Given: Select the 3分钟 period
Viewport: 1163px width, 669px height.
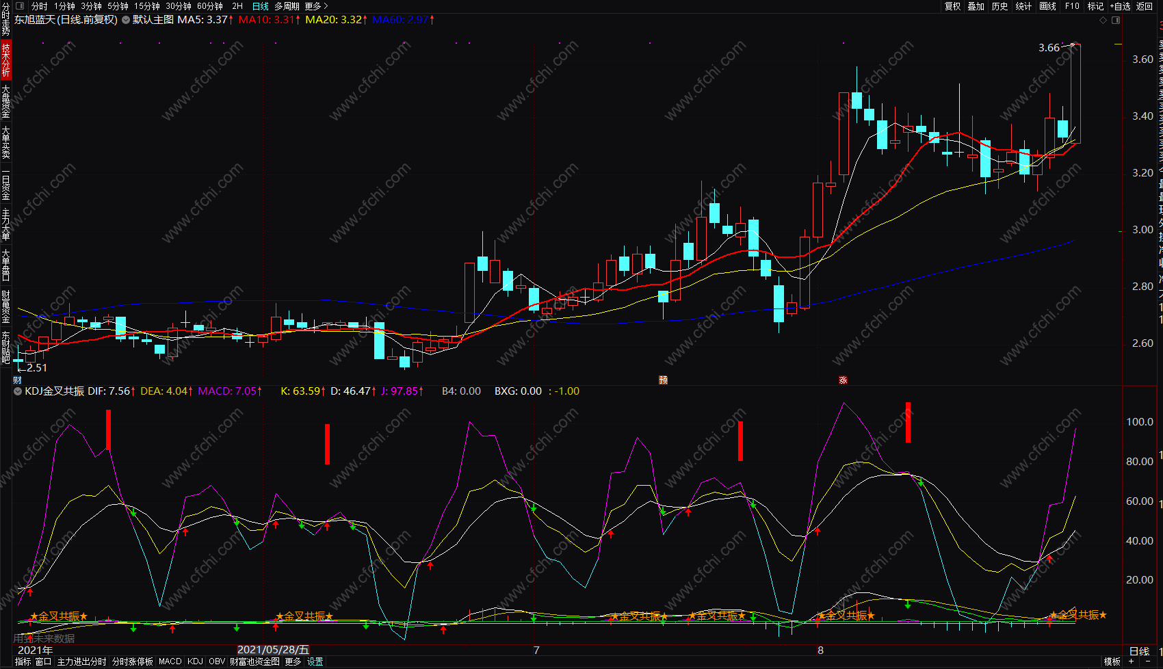Looking at the screenshot, I should coord(91,6).
